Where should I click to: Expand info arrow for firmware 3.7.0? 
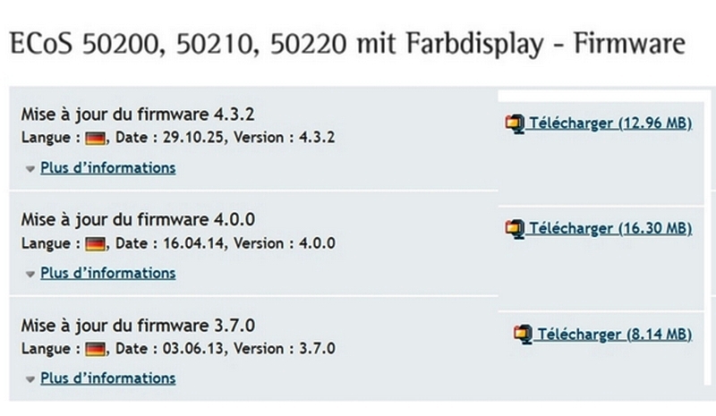click(x=30, y=378)
